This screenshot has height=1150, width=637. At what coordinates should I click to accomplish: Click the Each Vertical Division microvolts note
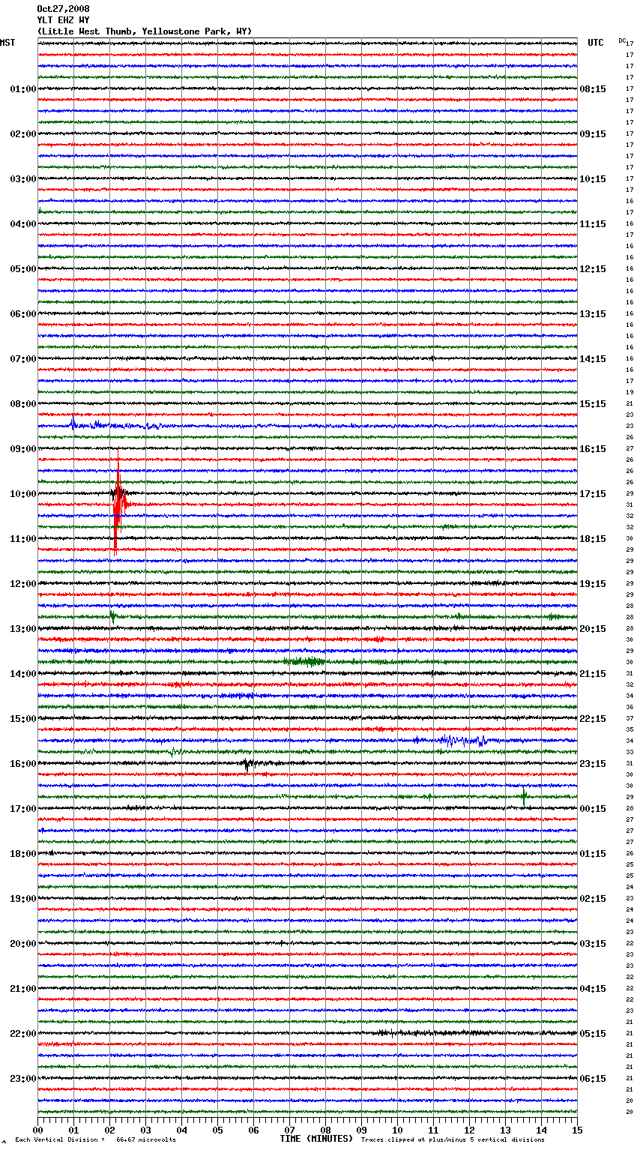click(95, 1140)
